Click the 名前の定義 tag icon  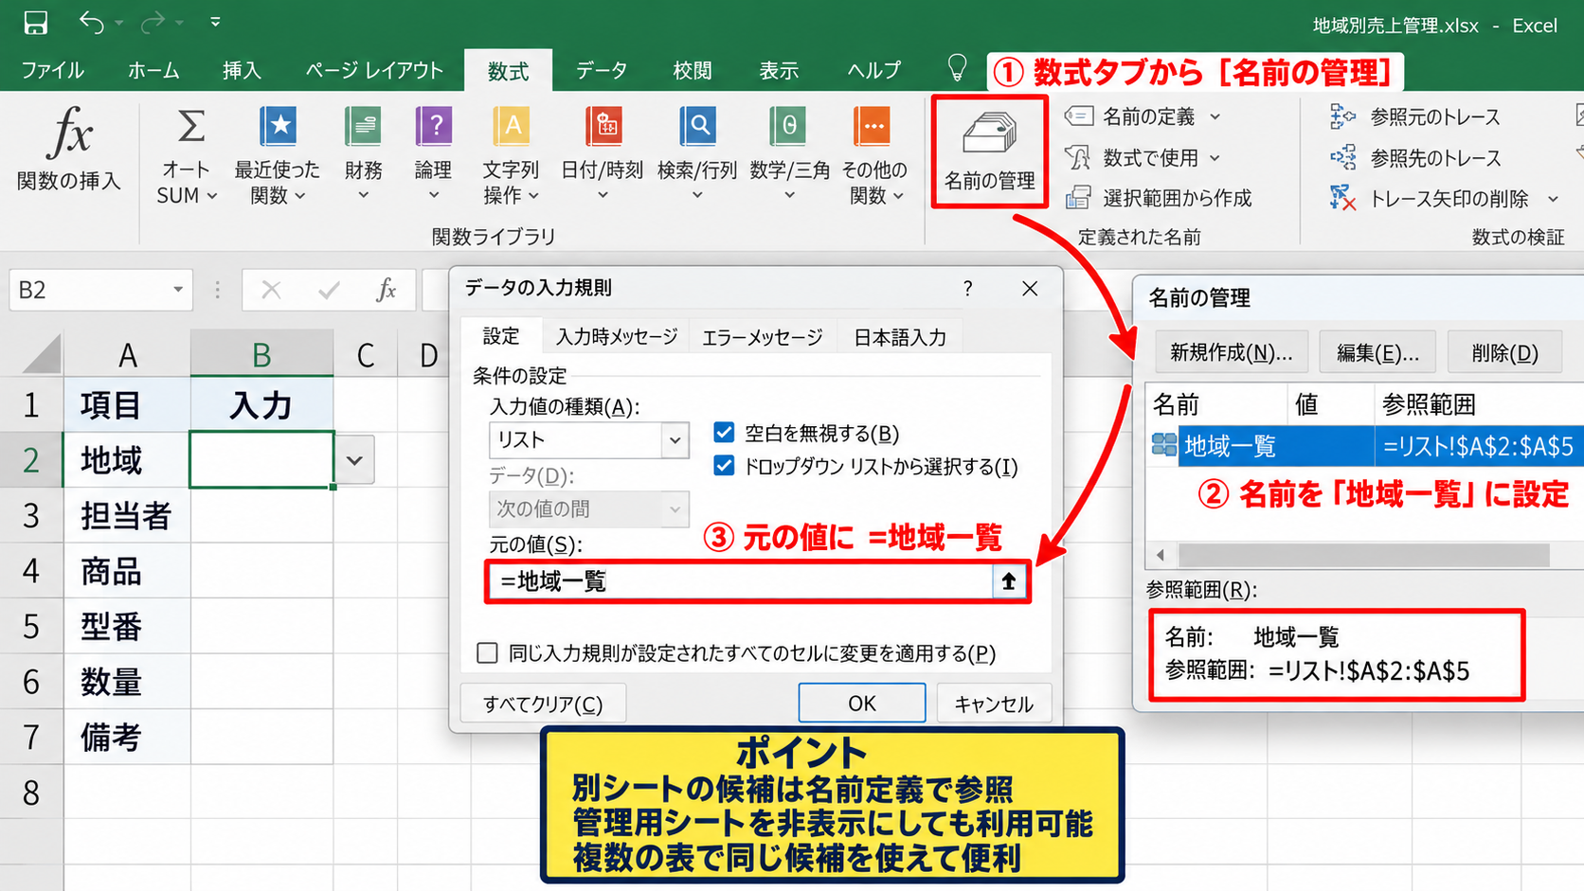pos(1078,116)
